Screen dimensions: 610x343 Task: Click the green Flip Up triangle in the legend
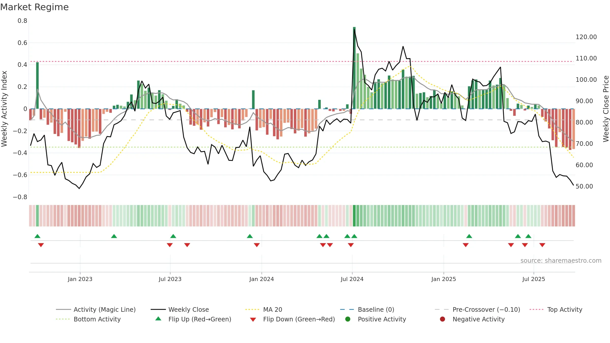tap(158, 319)
